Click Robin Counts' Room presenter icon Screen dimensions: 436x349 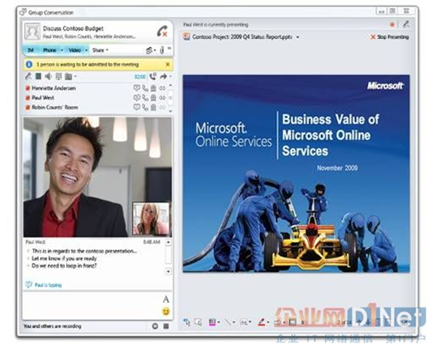(x=153, y=107)
